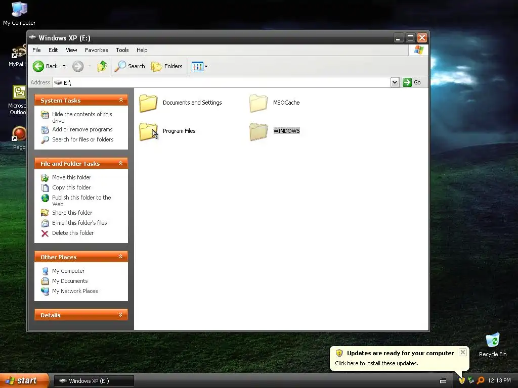Image resolution: width=518 pixels, height=388 pixels.
Task: Open the Favorites menu
Action: pos(96,50)
